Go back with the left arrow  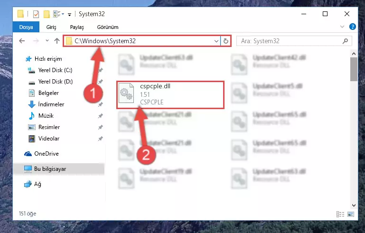point(22,41)
